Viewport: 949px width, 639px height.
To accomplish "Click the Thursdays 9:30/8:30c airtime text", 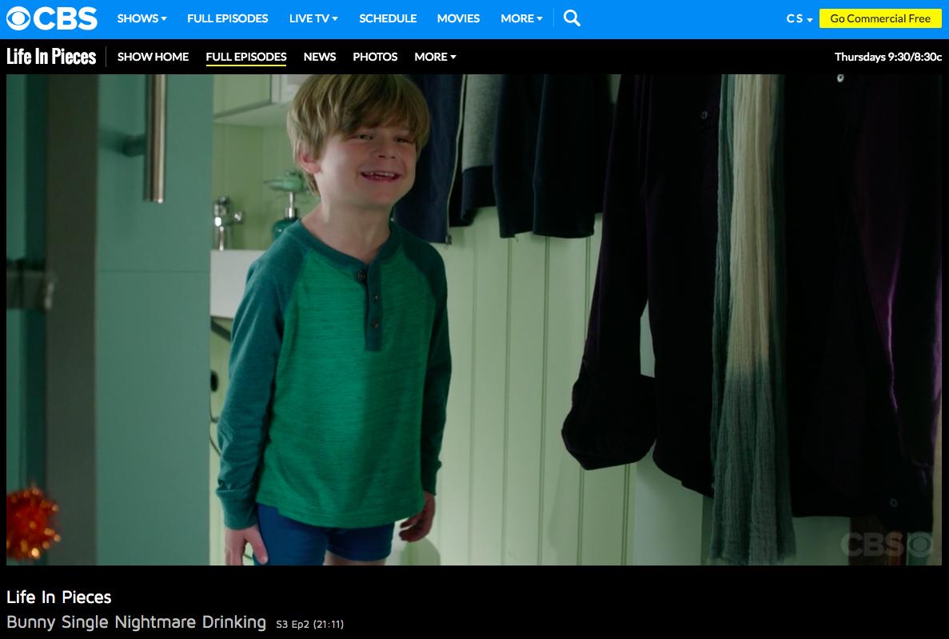I will pos(888,57).
